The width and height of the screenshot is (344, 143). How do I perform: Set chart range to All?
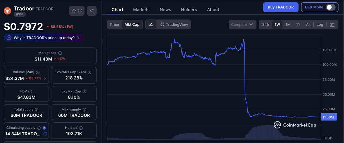pyautogui.click(x=308, y=25)
